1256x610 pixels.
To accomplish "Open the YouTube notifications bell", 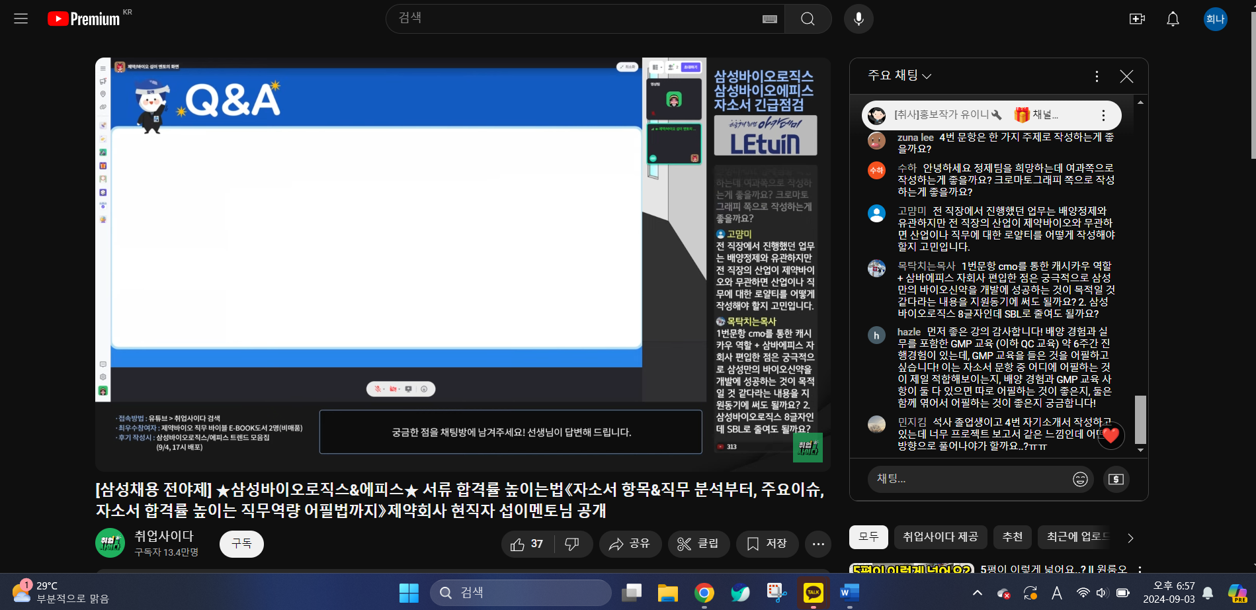I will click(x=1173, y=19).
